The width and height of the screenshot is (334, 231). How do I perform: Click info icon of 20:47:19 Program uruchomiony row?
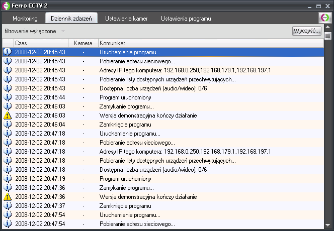click(x=8, y=179)
